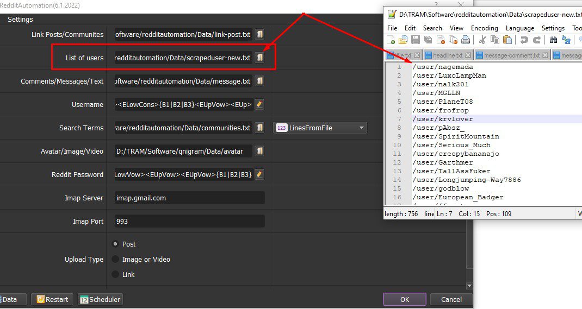Click the Copy icon in Notepad++ toolbar
582x309 pixels.
pyautogui.click(x=495, y=40)
